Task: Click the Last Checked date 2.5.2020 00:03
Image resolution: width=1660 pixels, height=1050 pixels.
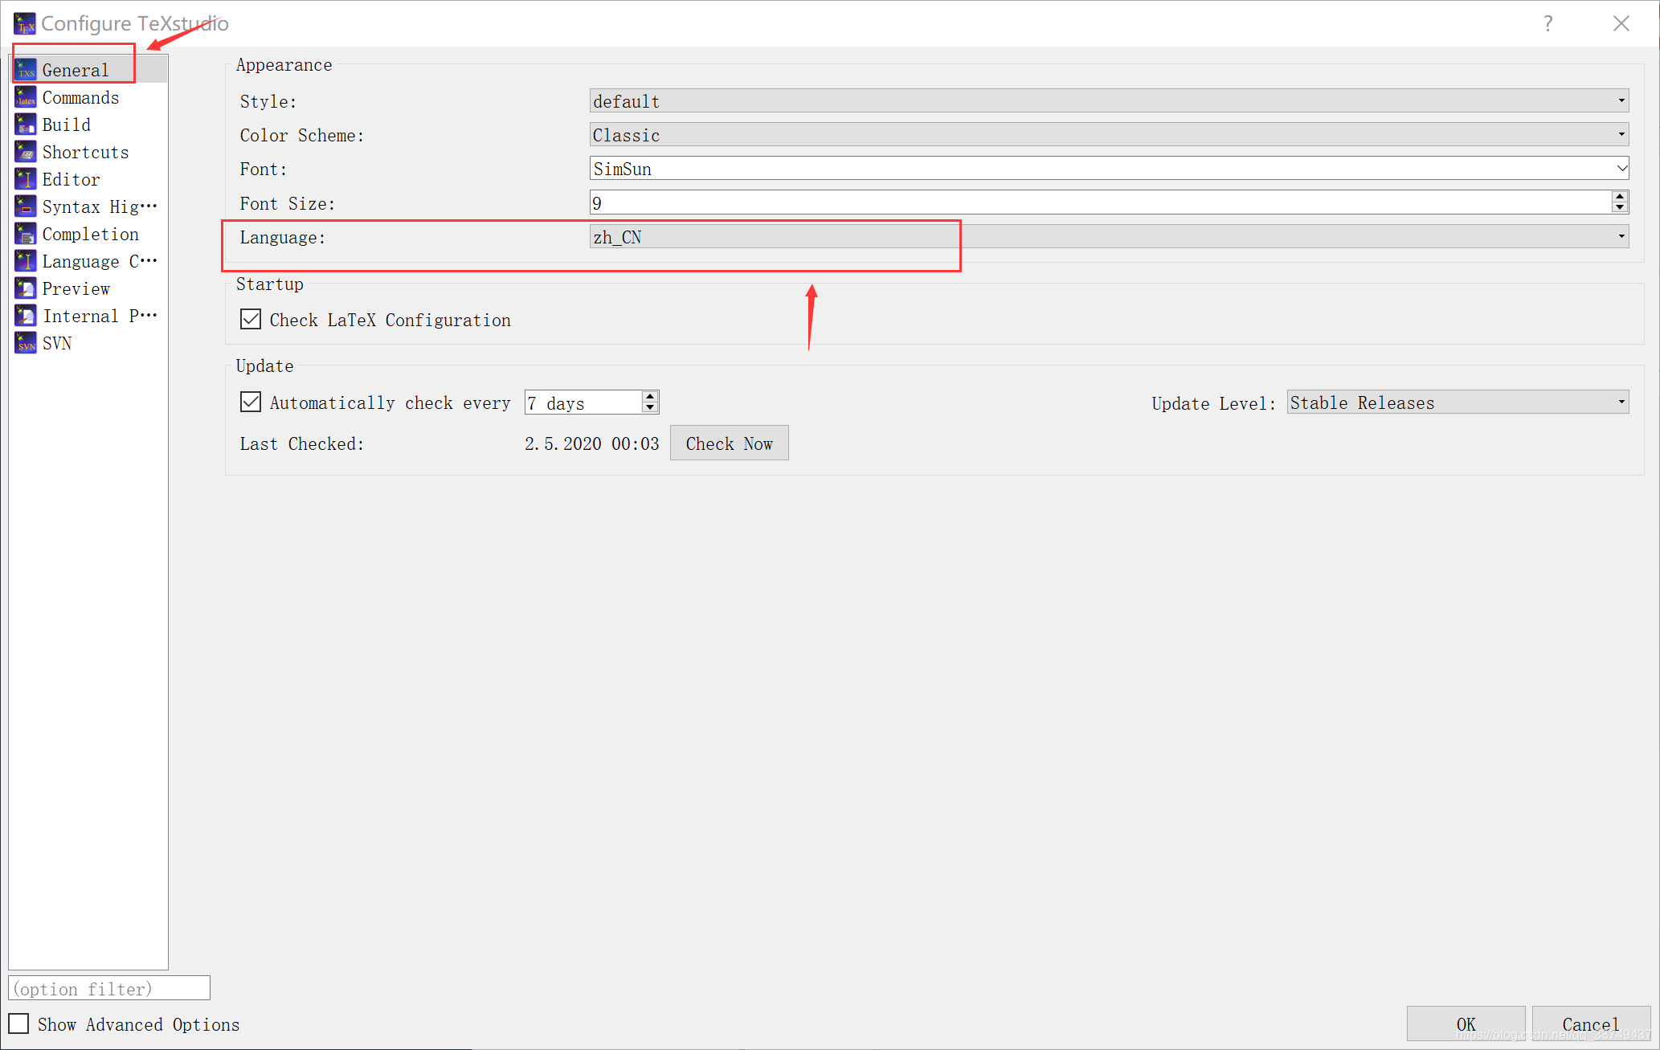Action: 591,444
